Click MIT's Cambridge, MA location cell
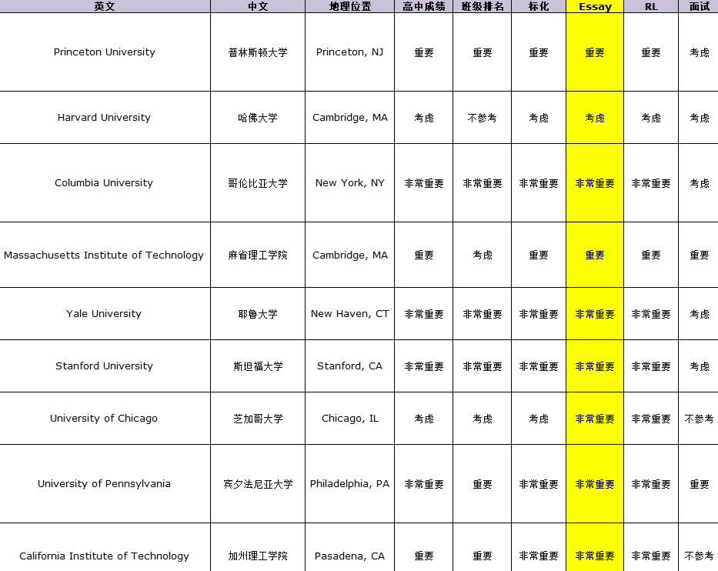This screenshot has height=571, width=718. (x=350, y=255)
